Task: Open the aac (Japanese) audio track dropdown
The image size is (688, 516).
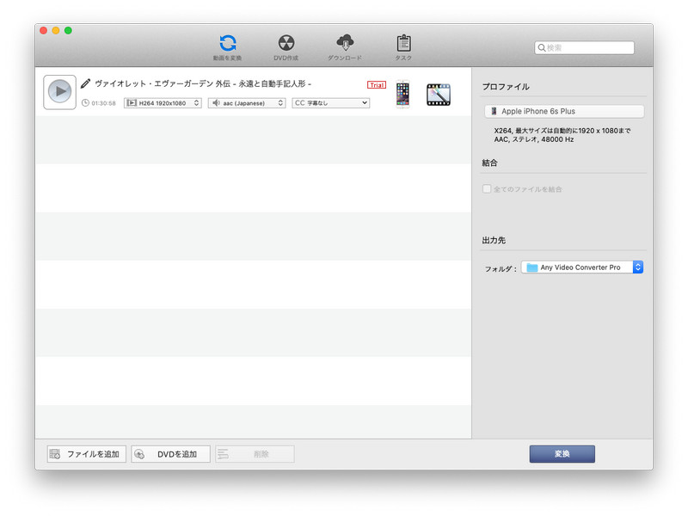Action: click(x=247, y=102)
